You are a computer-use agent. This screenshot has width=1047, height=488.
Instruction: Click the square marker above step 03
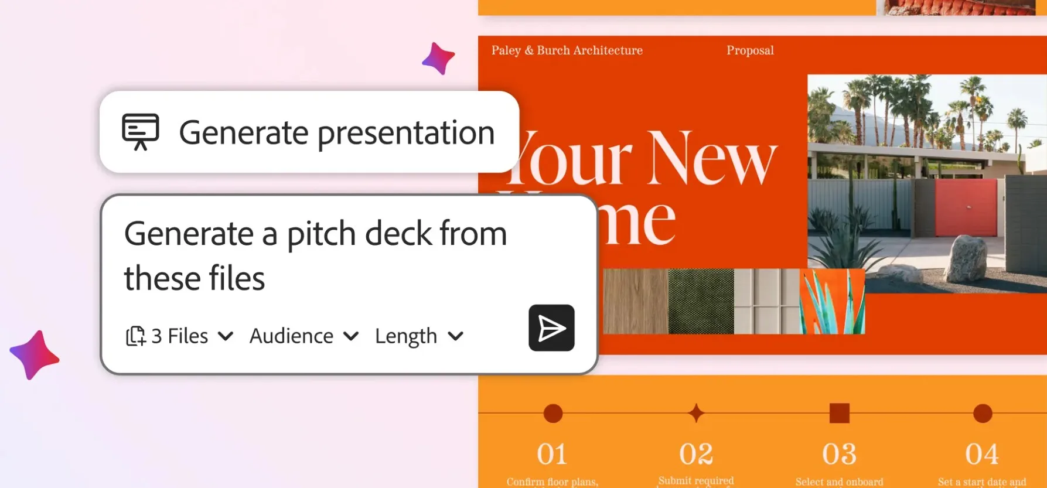(x=839, y=413)
